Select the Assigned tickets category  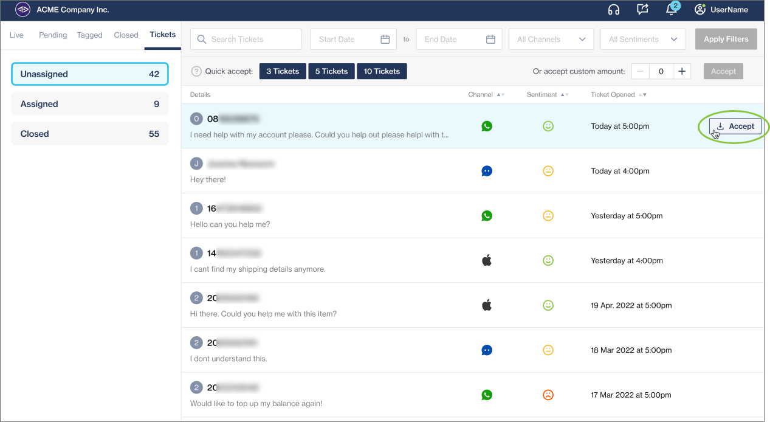pos(89,104)
